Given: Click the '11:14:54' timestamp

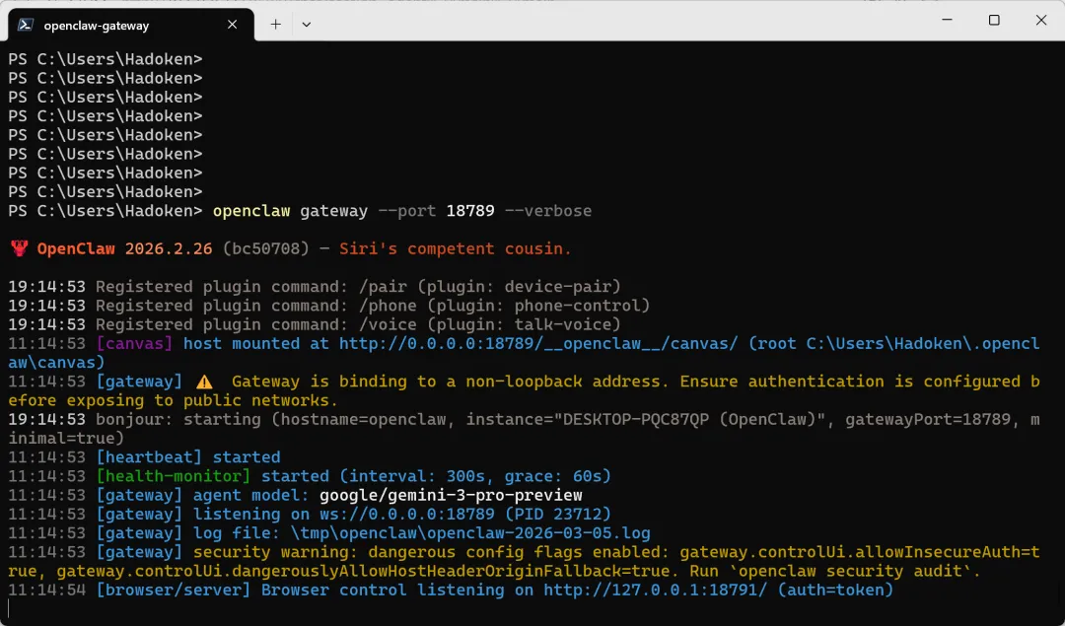Looking at the screenshot, I should tap(47, 590).
